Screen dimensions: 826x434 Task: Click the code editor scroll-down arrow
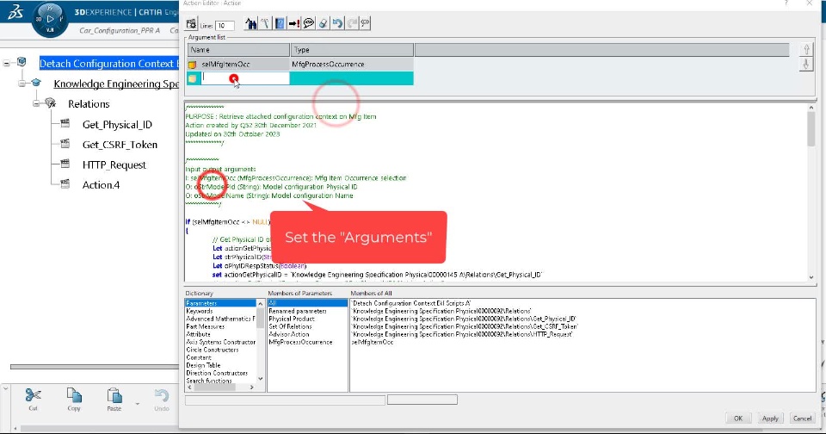pyautogui.click(x=811, y=277)
